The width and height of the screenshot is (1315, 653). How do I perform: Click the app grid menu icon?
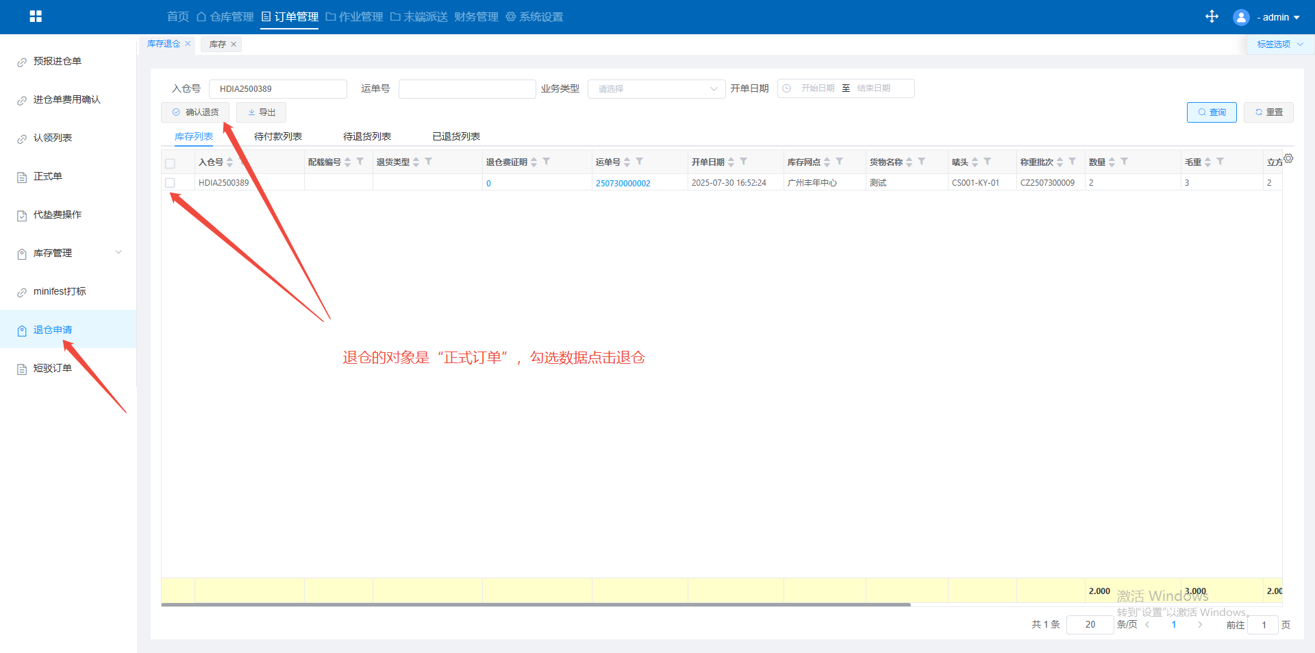(36, 16)
